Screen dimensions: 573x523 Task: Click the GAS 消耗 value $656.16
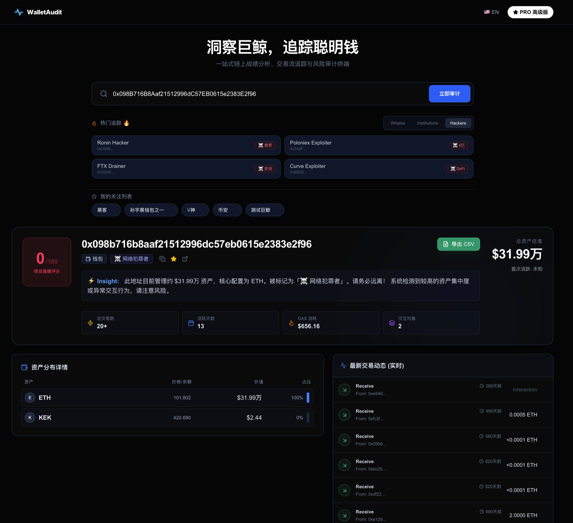click(309, 326)
